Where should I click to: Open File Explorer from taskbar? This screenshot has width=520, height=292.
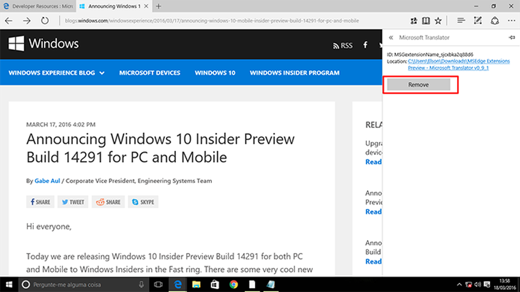tap(197, 285)
